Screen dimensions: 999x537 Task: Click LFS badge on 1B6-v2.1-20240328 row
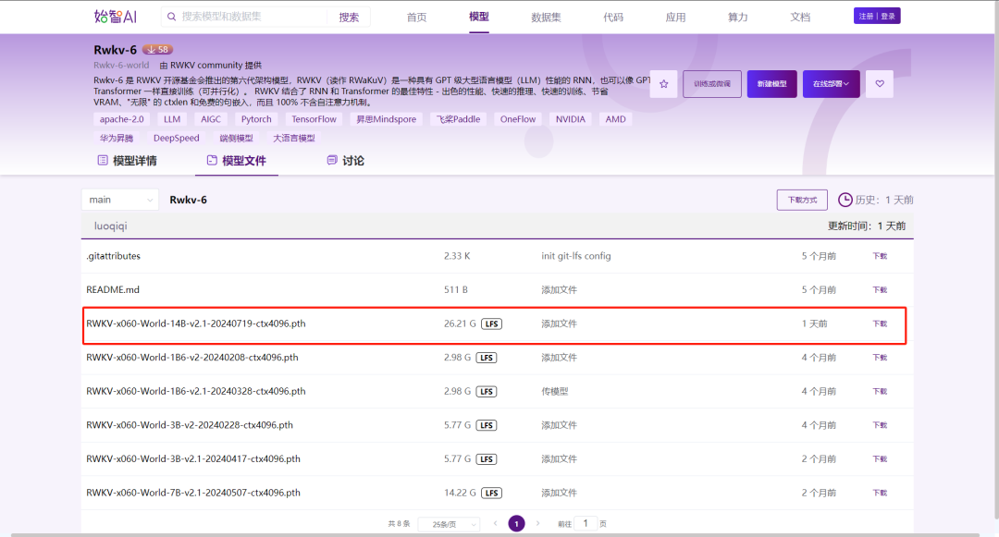pos(487,391)
